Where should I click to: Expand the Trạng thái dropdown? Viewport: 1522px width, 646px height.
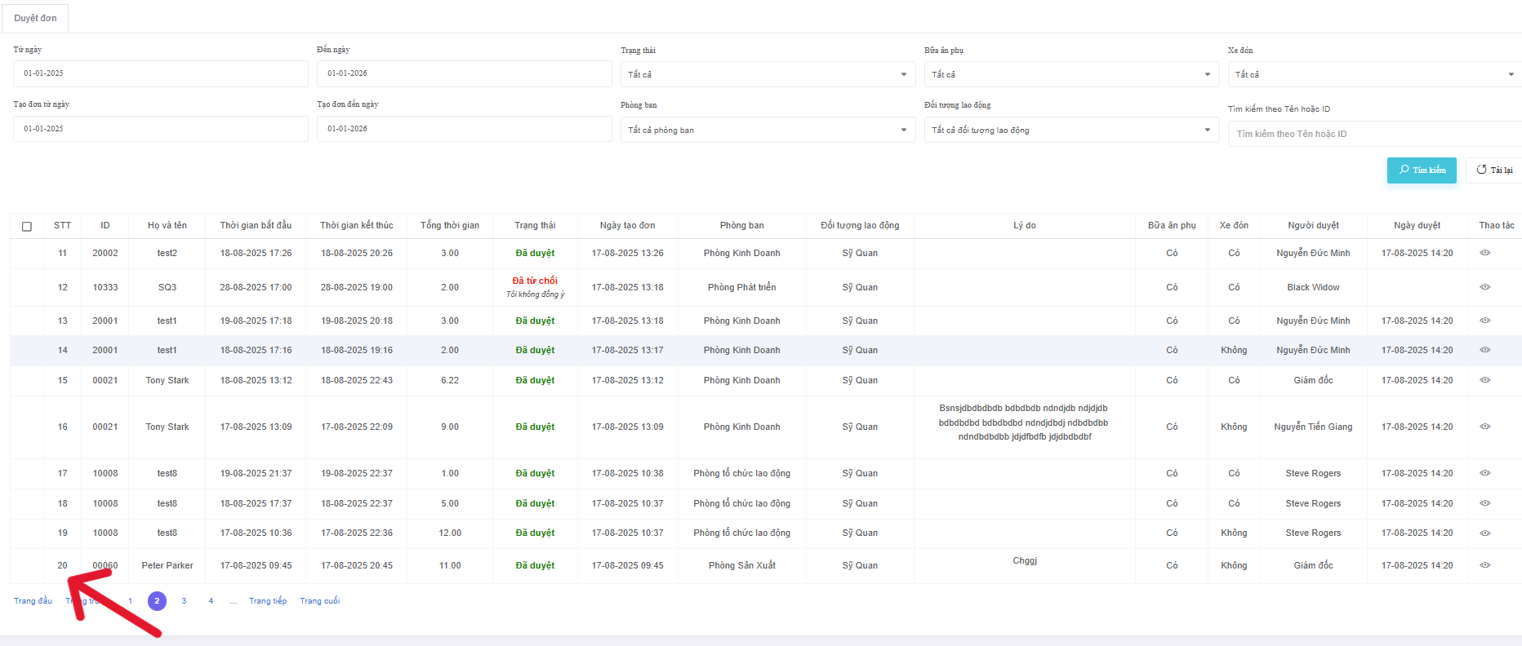pyautogui.click(x=767, y=74)
